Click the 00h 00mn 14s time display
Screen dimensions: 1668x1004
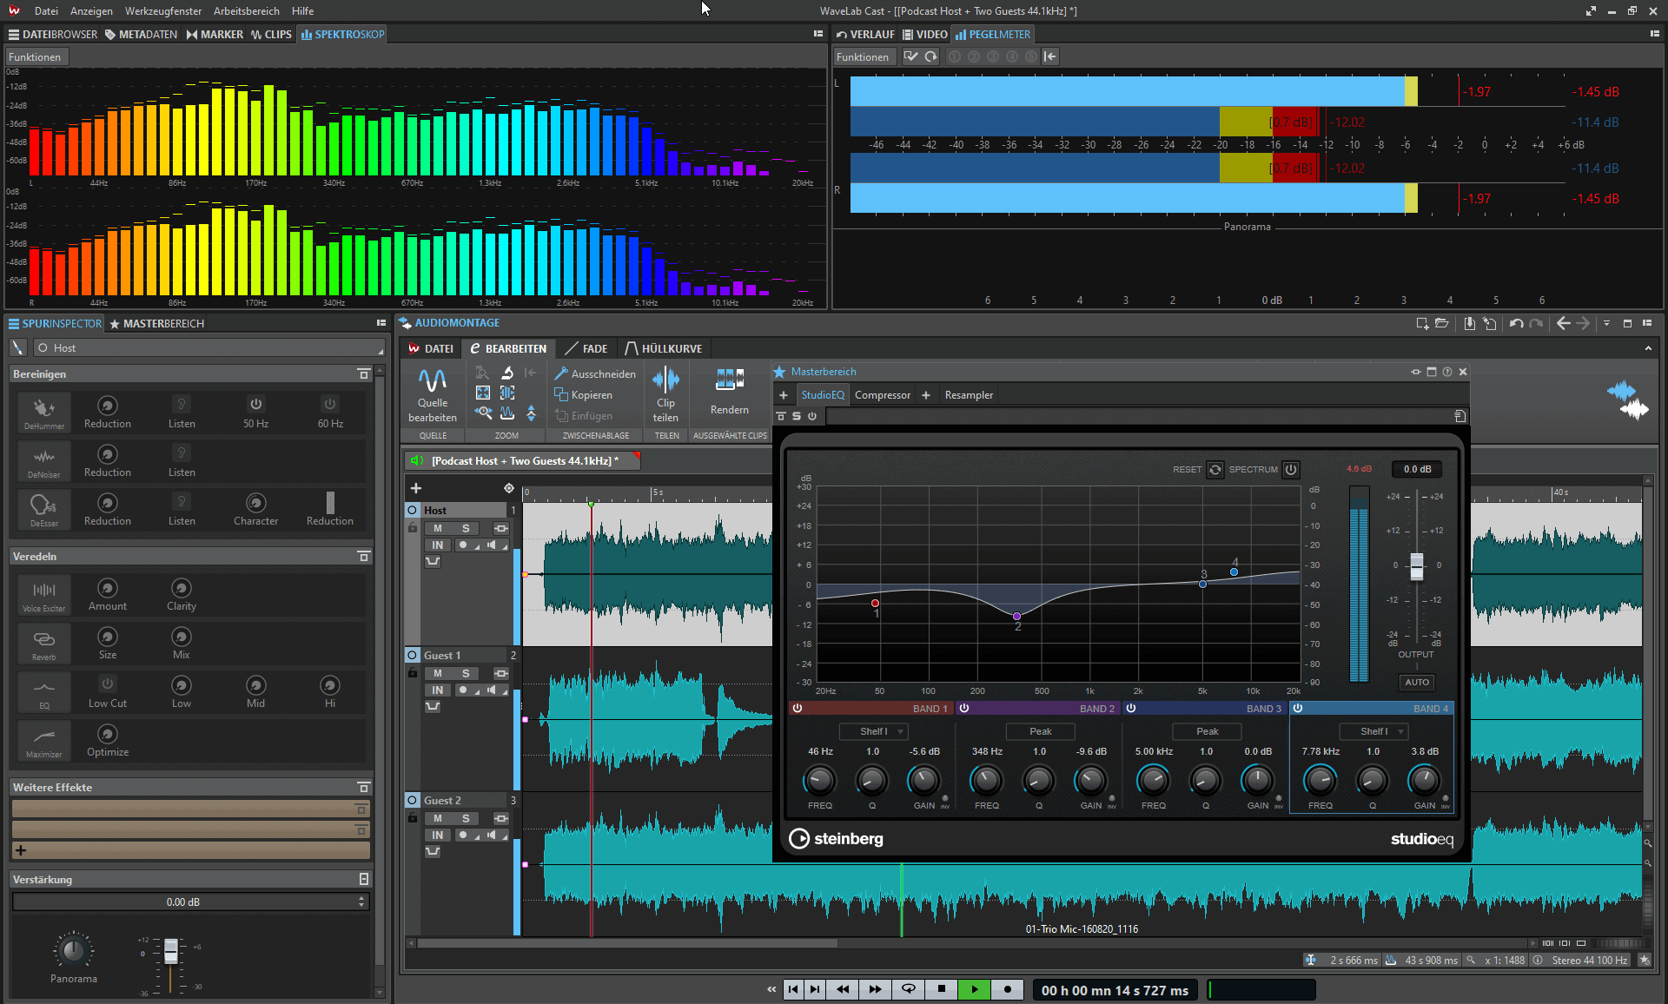(x=1115, y=989)
